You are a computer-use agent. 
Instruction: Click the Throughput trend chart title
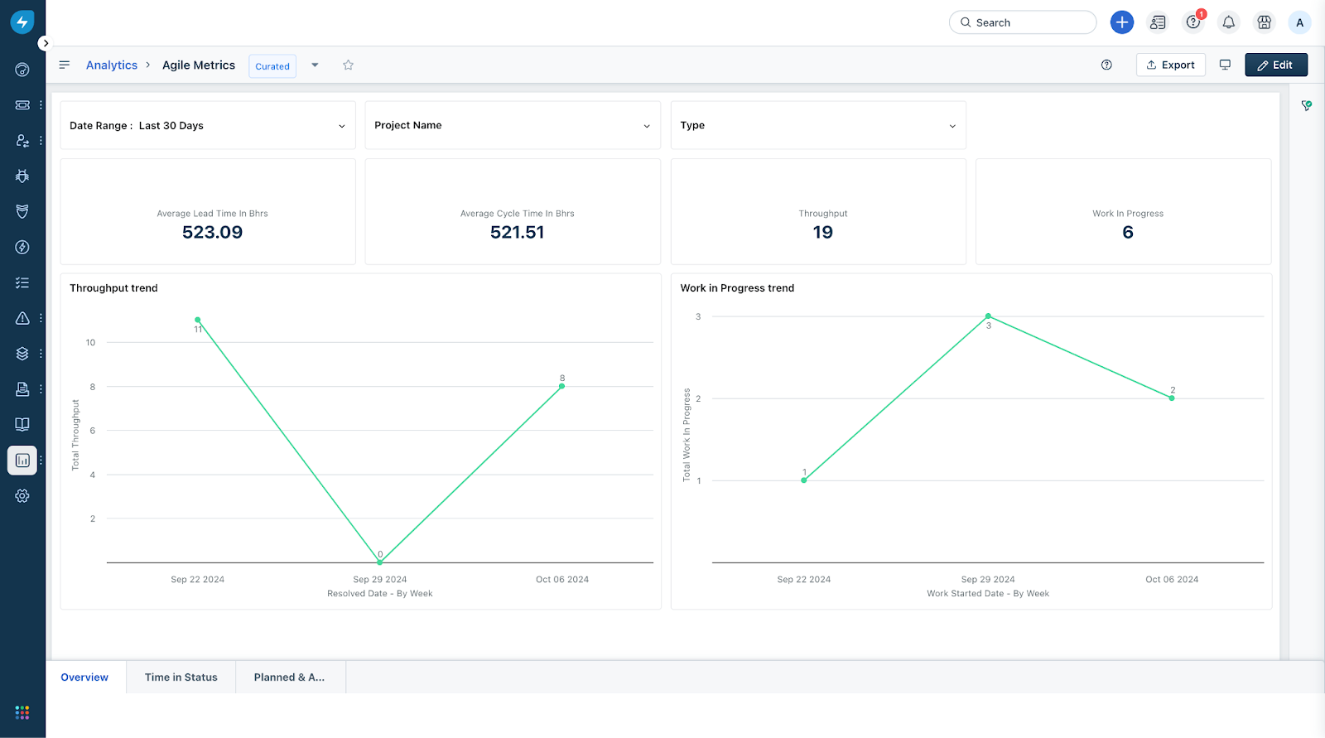113,288
